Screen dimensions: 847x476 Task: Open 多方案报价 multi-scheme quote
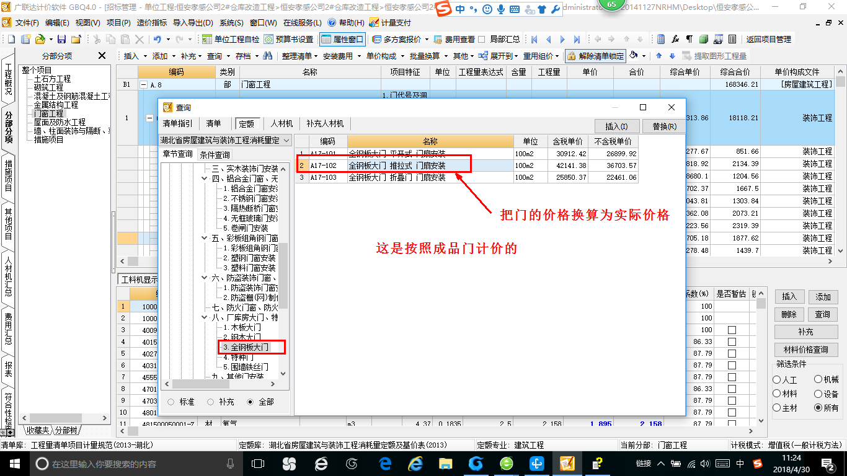point(397,39)
